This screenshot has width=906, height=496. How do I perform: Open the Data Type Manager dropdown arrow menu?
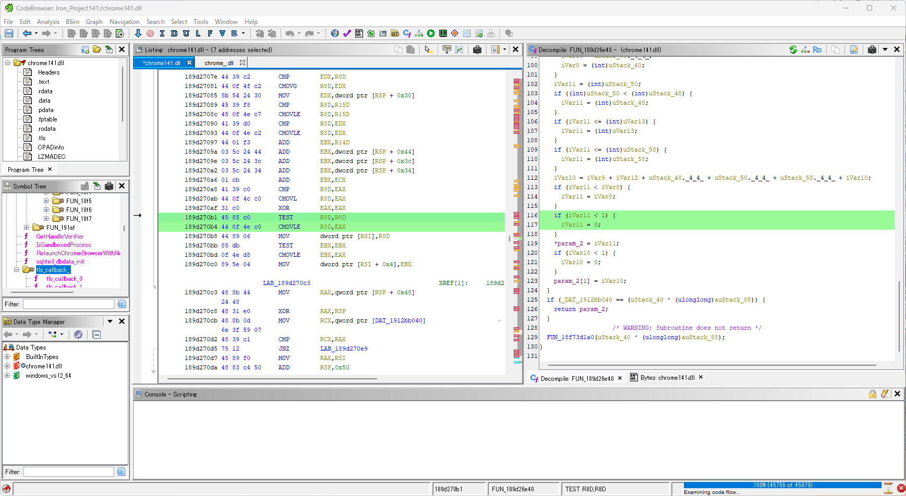point(110,321)
